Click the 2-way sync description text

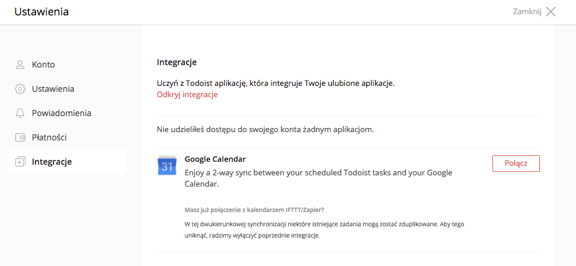pyautogui.click(x=318, y=178)
